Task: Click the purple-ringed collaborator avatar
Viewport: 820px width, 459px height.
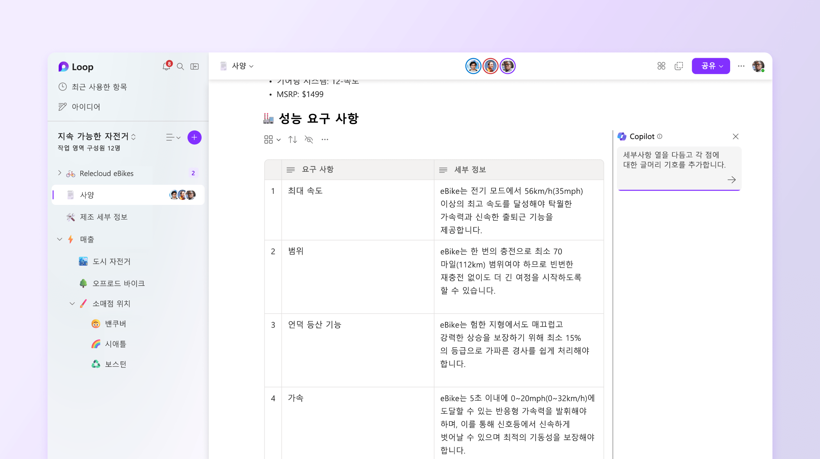Action: click(507, 66)
